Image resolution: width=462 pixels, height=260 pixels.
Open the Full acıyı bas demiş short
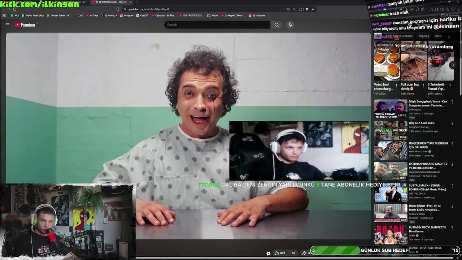point(413,61)
